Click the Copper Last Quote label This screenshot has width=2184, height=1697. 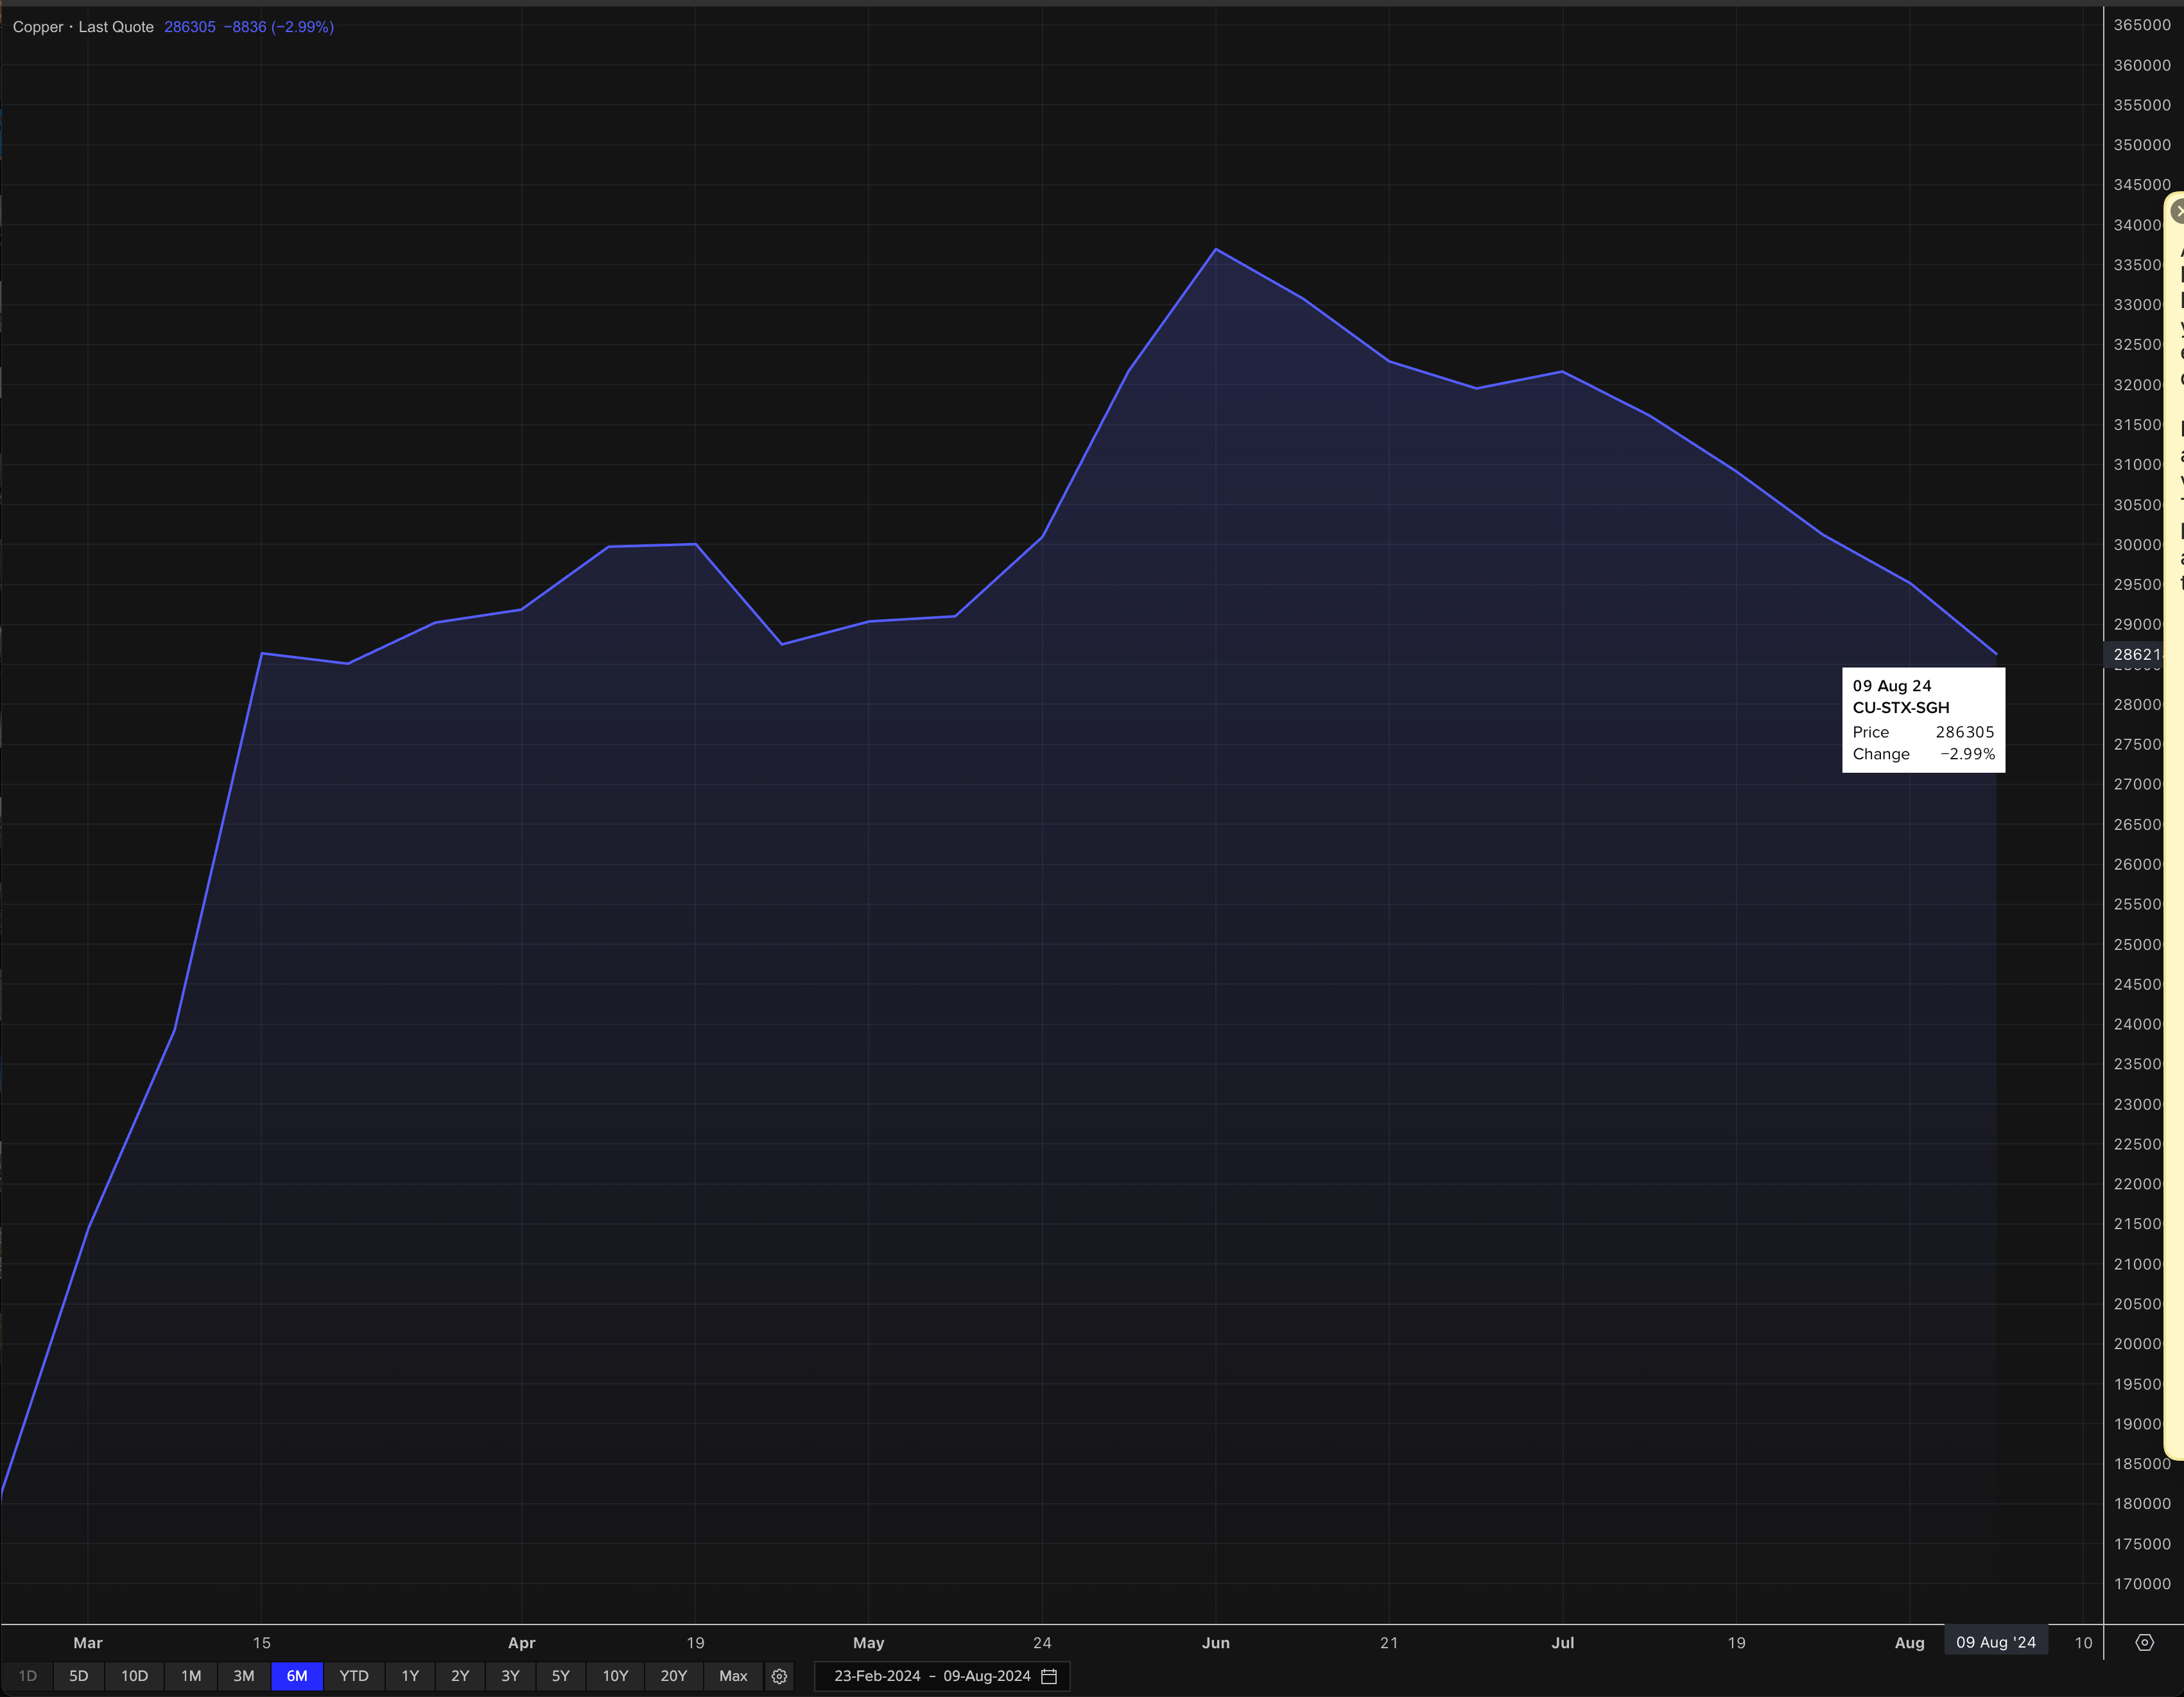pos(83,27)
